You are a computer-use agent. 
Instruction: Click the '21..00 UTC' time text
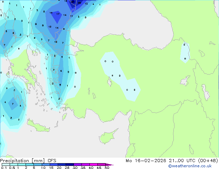pos(182,161)
